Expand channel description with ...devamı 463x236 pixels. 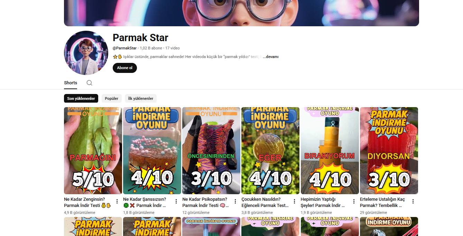pyautogui.click(x=270, y=57)
